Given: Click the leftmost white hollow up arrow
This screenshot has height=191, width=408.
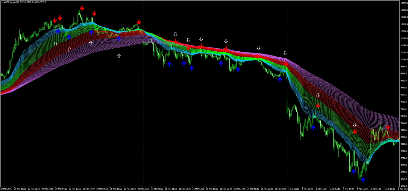Looking at the screenshot, I should tap(55, 44).
